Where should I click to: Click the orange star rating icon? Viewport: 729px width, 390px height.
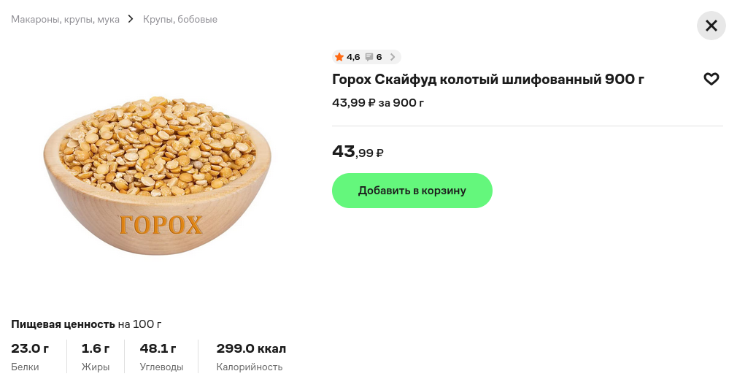click(x=339, y=57)
